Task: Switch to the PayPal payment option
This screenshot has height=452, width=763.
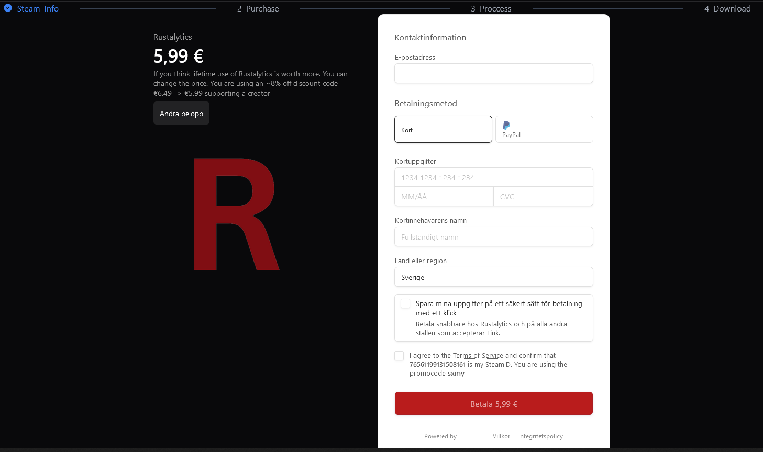Action: (544, 129)
